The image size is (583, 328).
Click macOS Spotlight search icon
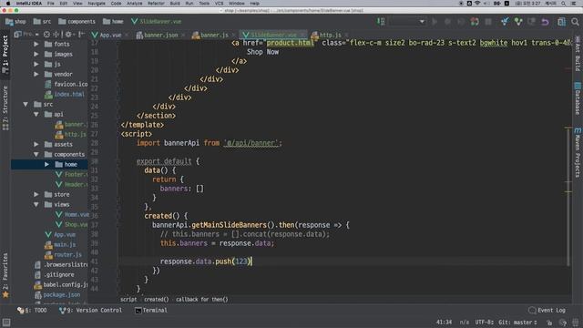[x=564, y=4]
